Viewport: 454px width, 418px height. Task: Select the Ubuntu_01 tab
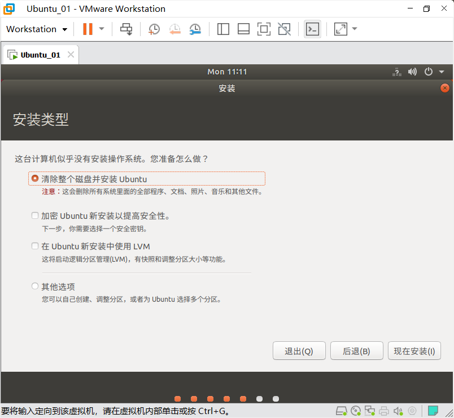(x=41, y=55)
